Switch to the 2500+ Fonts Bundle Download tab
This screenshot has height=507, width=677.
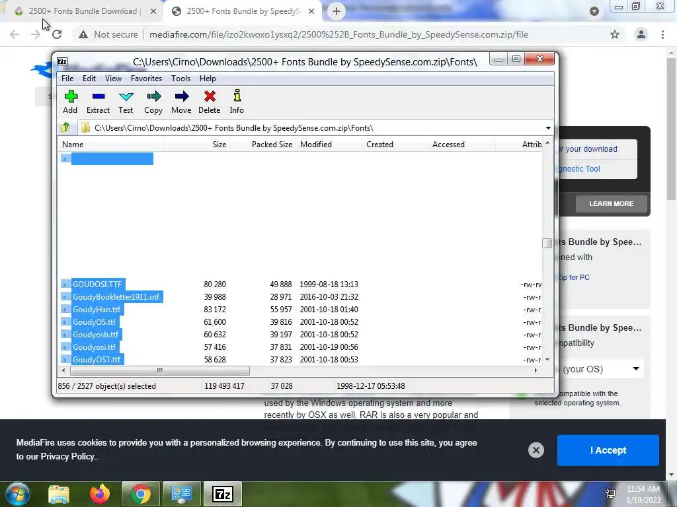coord(83,11)
